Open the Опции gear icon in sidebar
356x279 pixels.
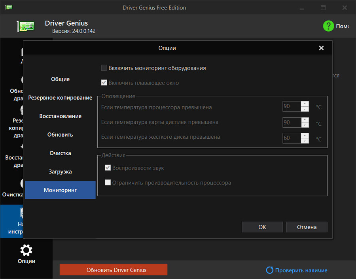[27, 250]
